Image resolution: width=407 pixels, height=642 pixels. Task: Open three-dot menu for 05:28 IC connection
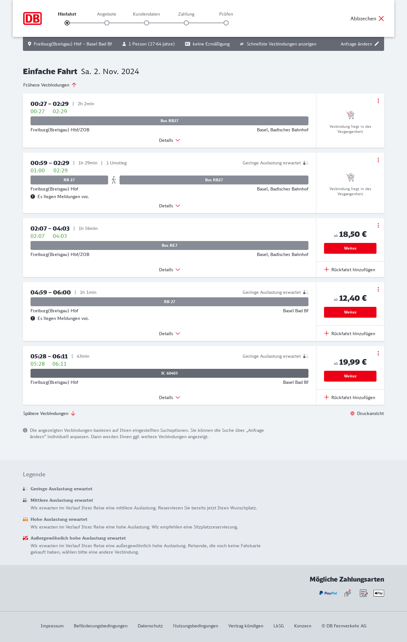[378, 353]
